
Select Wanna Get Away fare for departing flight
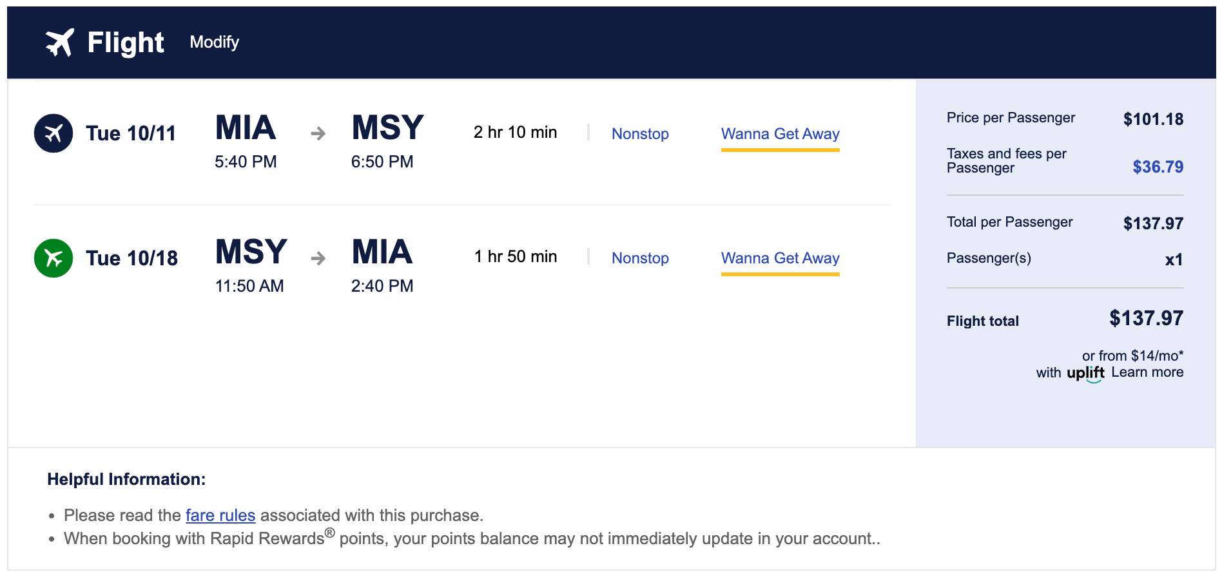pyautogui.click(x=780, y=134)
